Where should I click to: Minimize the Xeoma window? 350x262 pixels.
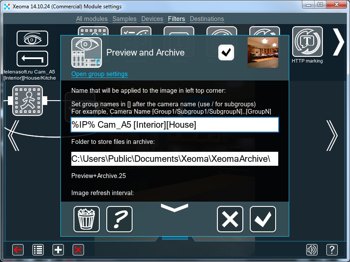[309, 4]
